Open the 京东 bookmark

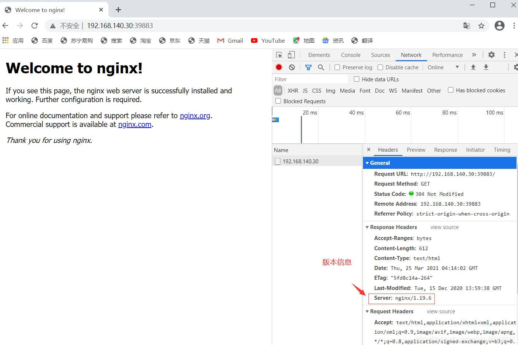tap(170, 40)
